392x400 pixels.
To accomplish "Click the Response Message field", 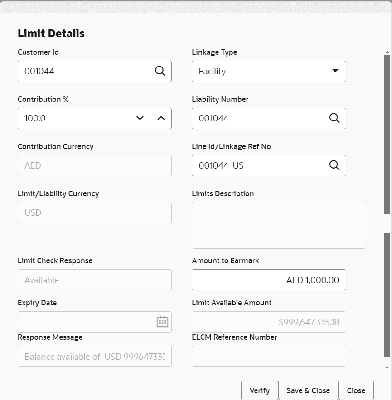I will [94, 356].
